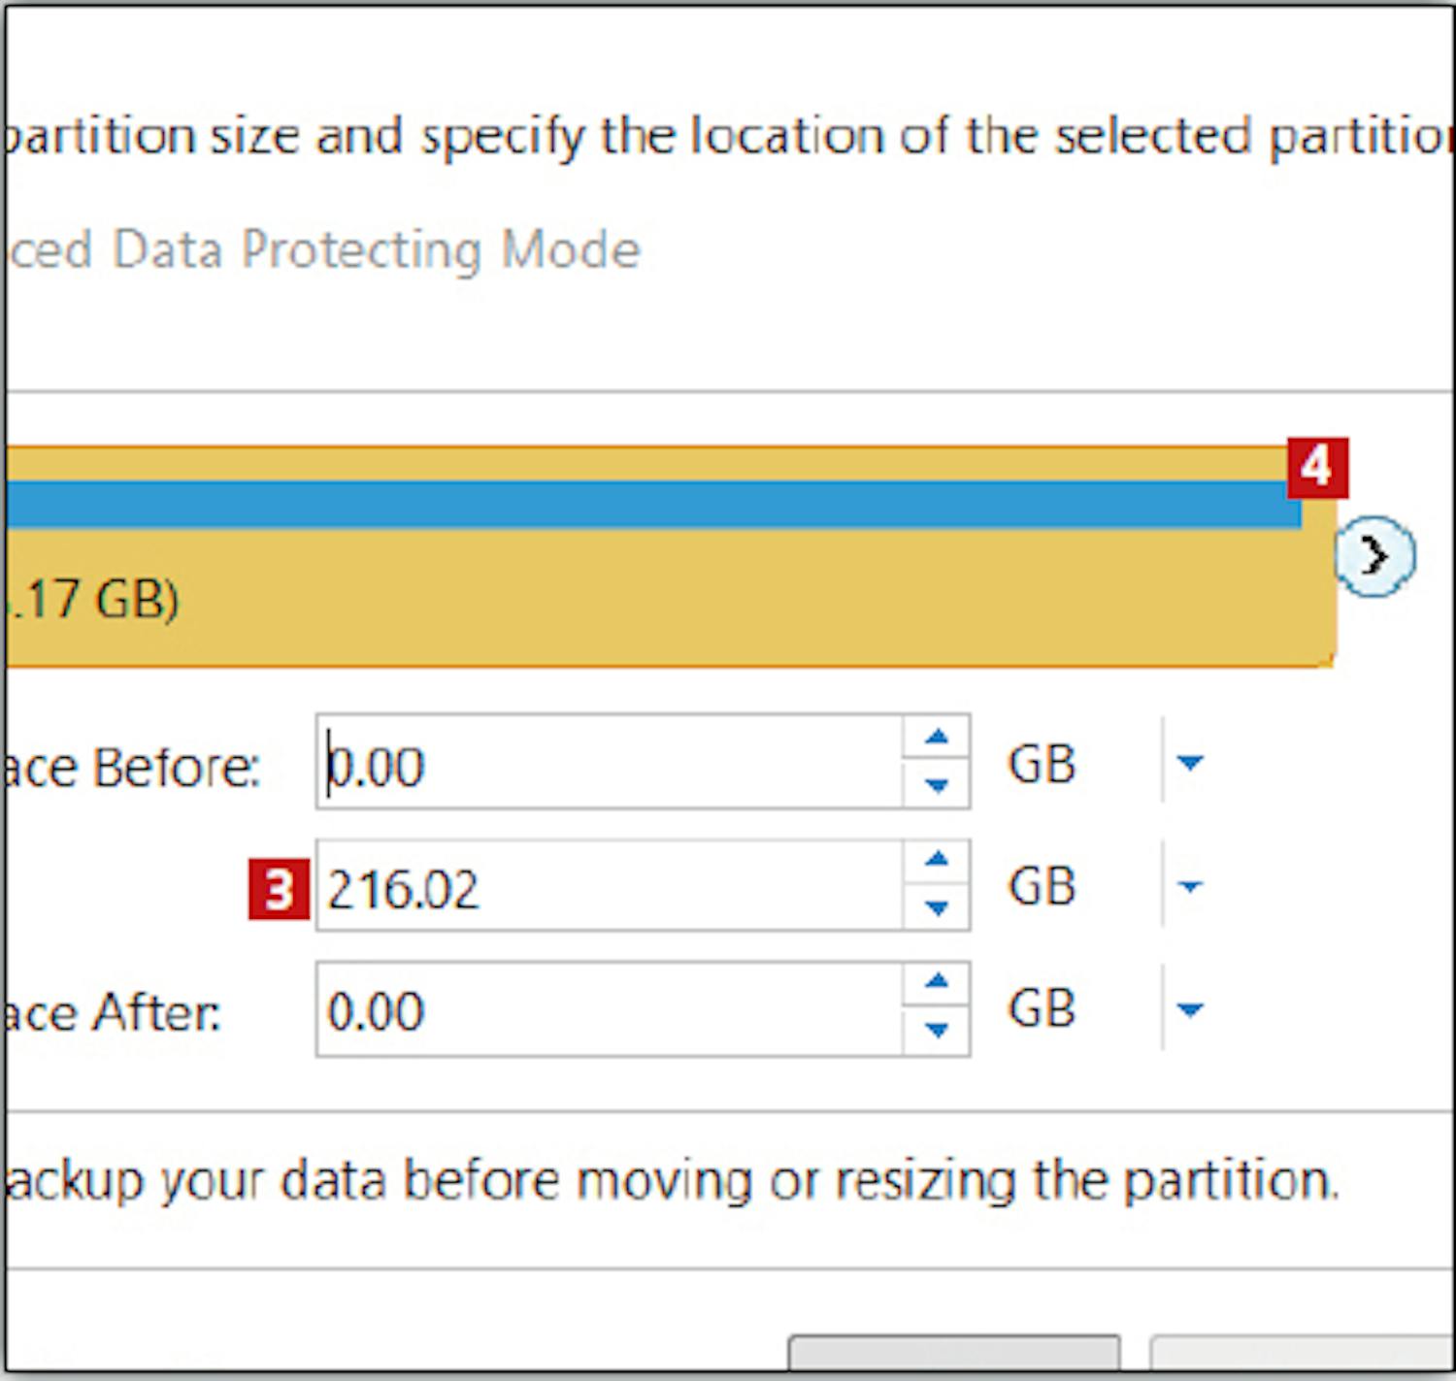This screenshot has height=1381, width=1456.
Task: Increase Unallocated Space After with up arrow
Action: (937, 983)
